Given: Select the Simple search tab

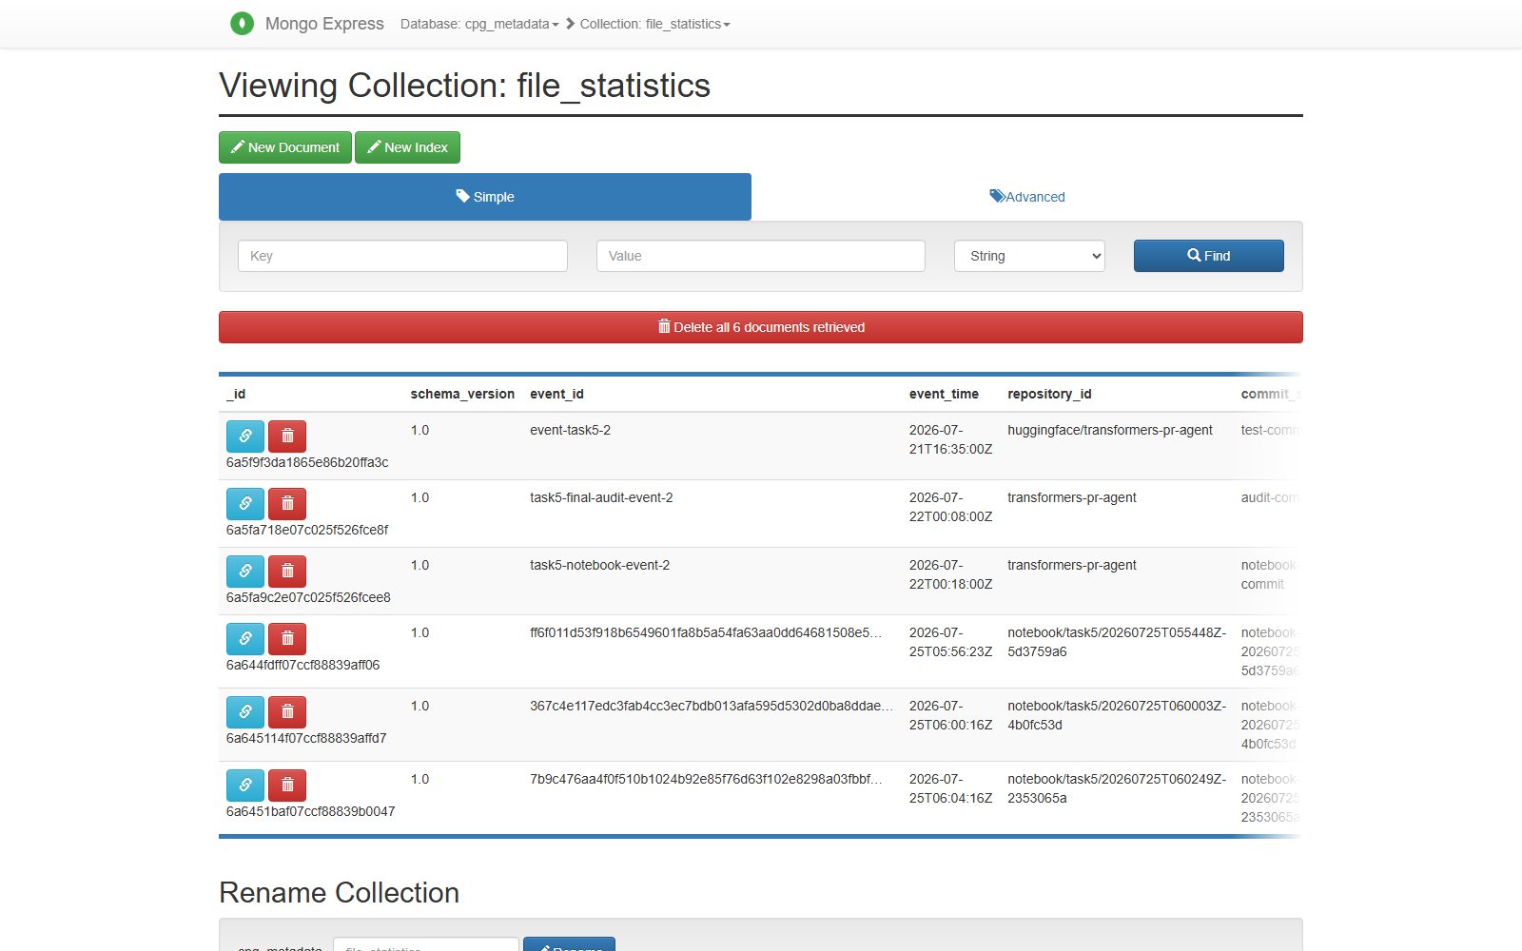Looking at the screenshot, I should (485, 197).
